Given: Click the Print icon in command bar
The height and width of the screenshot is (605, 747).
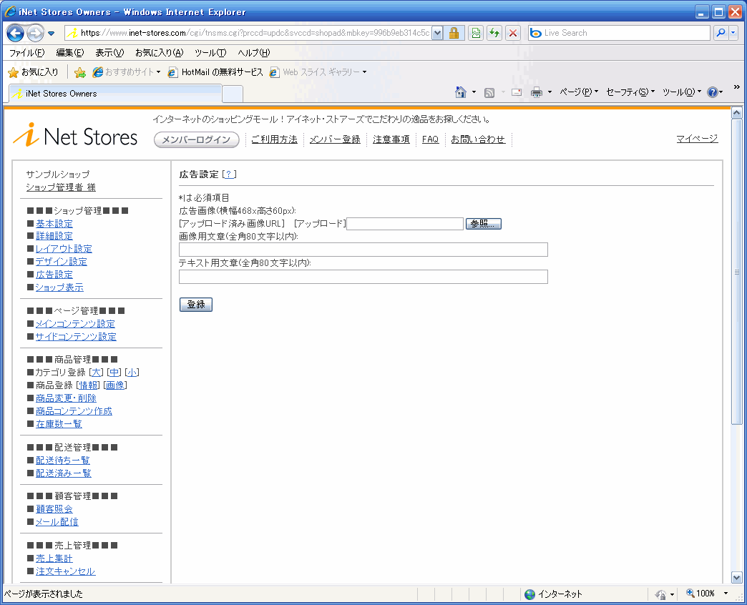Looking at the screenshot, I should coord(537,92).
